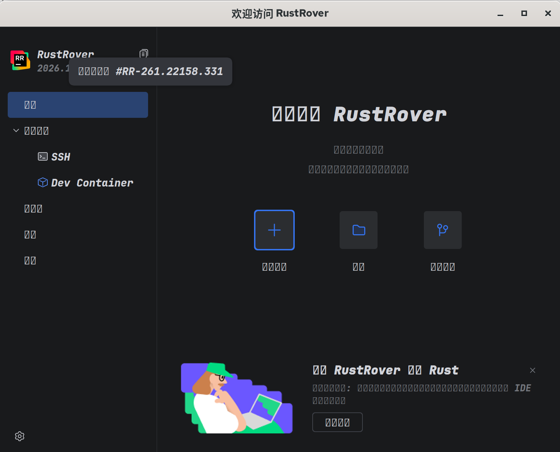Select the highlighted Projects tab in sidebar

[78, 105]
